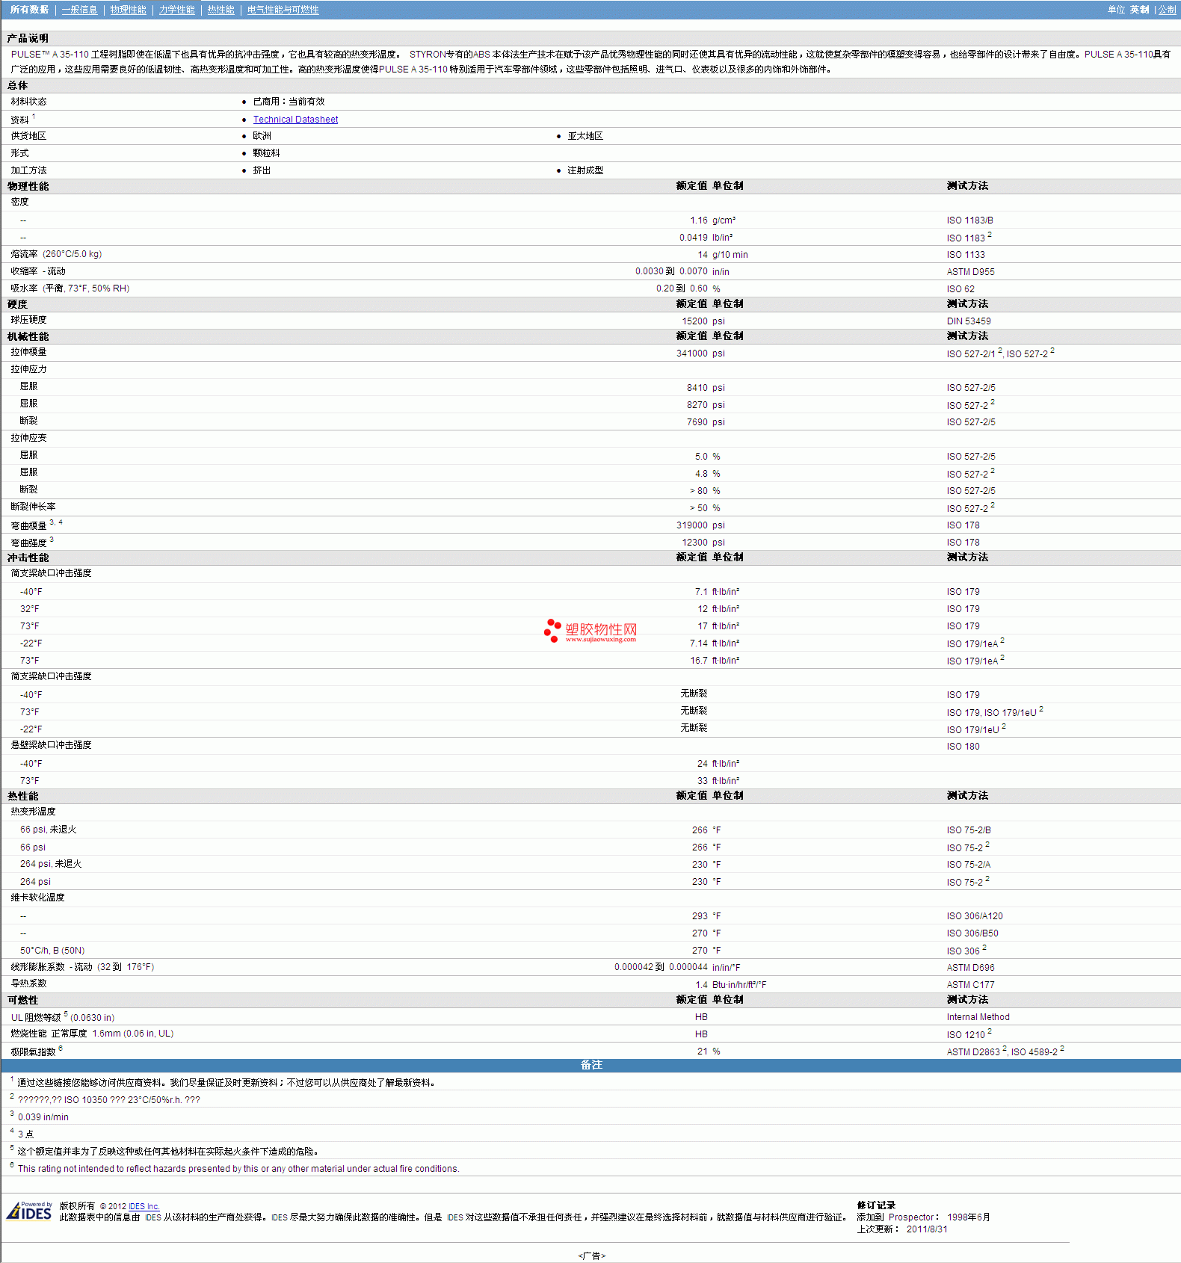Click the break stress value 7690
Screen dimensions: 1181x1263
coord(697,422)
